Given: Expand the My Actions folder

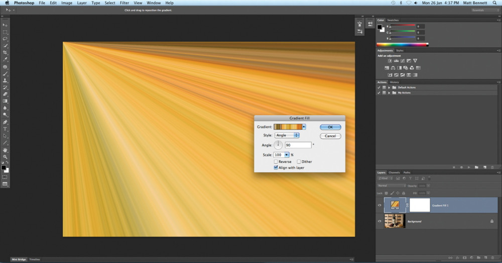Looking at the screenshot, I should pyautogui.click(x=389, y=93).
